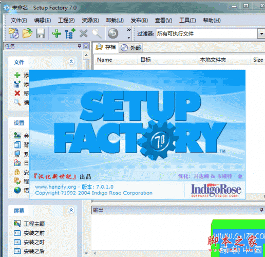Click the session variables settings icon
The width and height of the screenshot is (265, 257).
point(17,136)
